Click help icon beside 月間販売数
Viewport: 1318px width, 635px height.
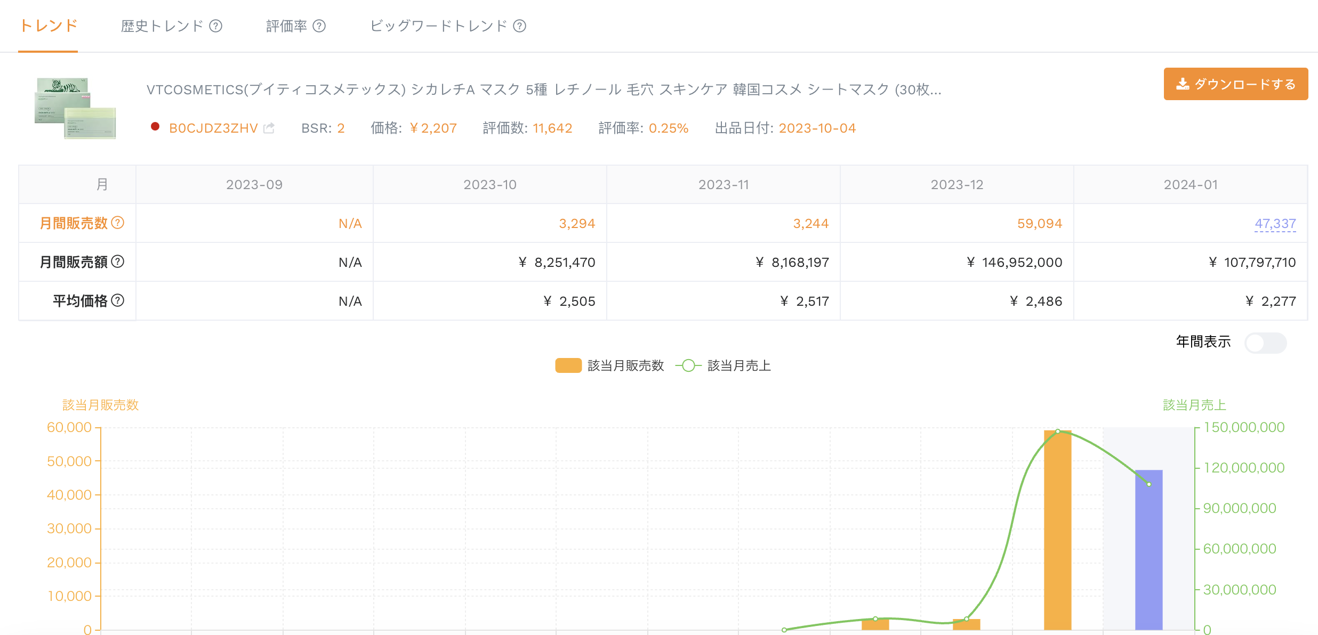[x=118, y=223]
